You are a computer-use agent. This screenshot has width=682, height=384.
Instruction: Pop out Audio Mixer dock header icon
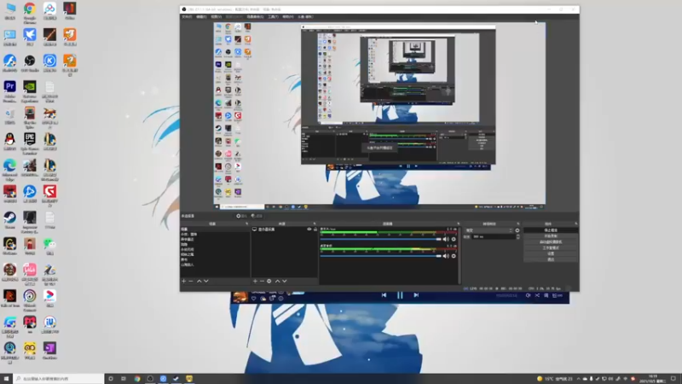click(x=458, y=224)
